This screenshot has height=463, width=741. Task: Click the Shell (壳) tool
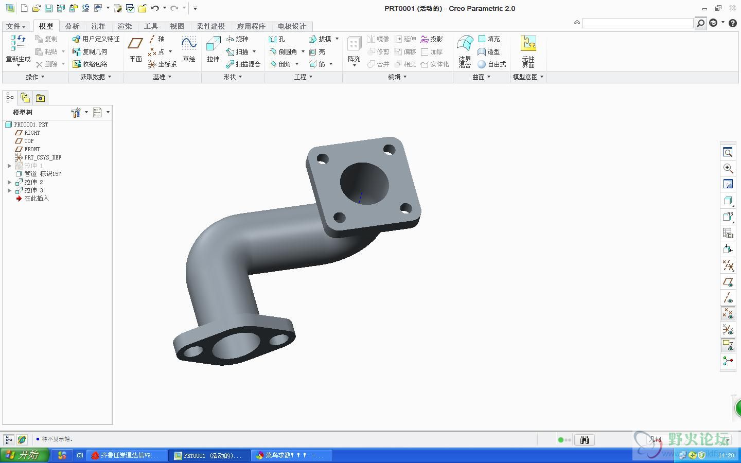[x=317, y=52]
